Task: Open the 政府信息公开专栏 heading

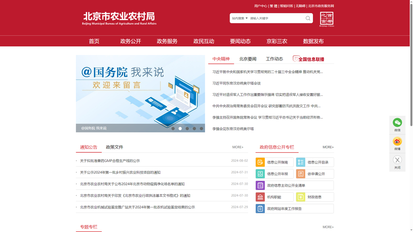Action: pos(277,147)
